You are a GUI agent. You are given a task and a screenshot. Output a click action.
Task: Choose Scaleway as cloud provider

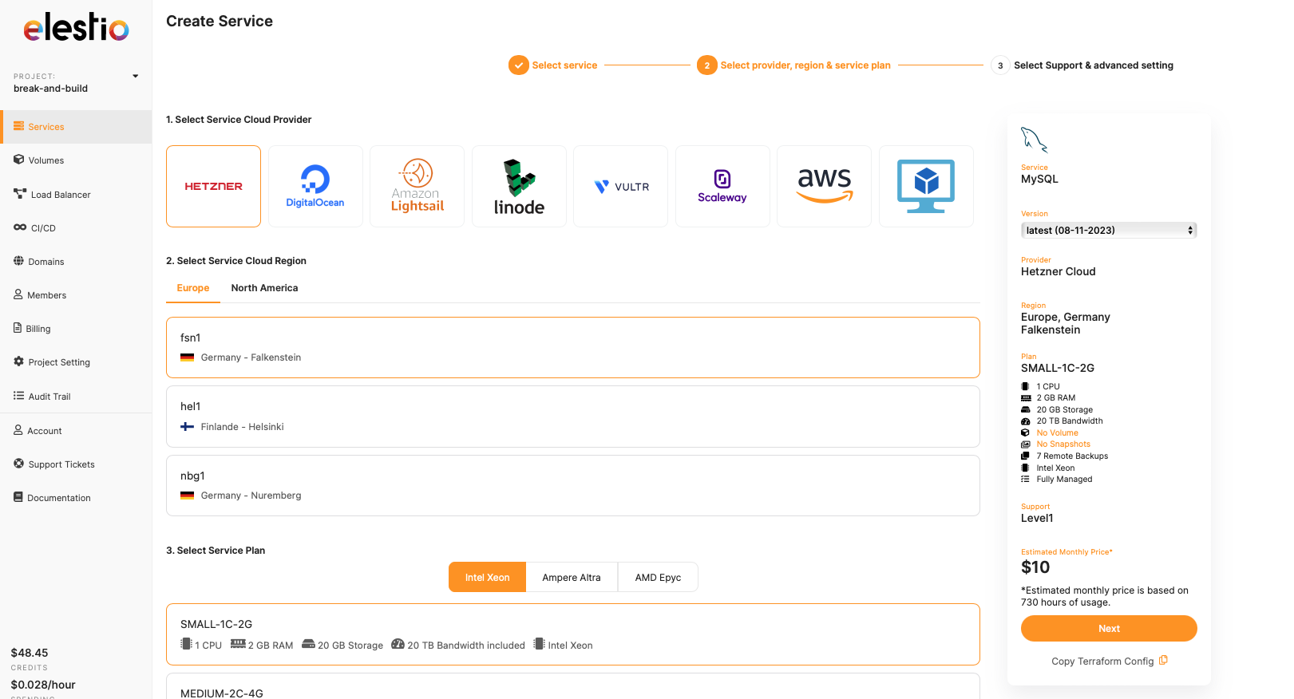(x=722, y=187)
